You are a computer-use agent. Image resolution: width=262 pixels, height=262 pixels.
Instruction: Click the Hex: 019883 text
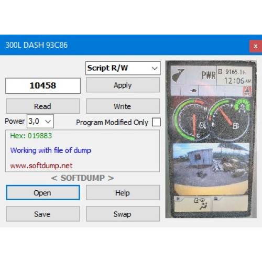[31, 136]
